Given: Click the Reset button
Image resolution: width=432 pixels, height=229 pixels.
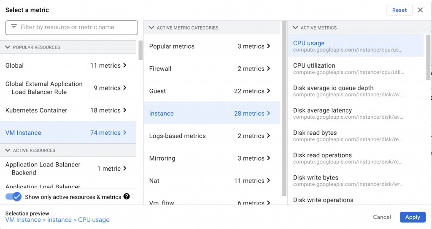Looking at the screenshot, I should point(400,10).
